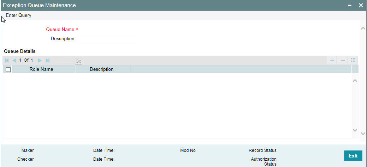Click table scrollbar down arrow
Image resolution: width=367 pixels, height=167 pixels.
click(x=355, y=130)
